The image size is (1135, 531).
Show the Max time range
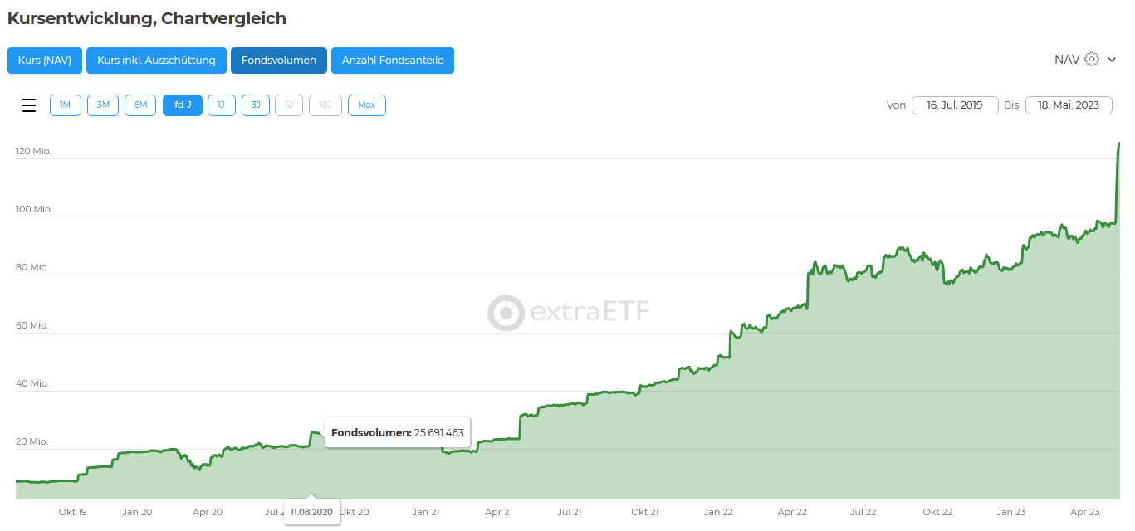tap(367, 105)
